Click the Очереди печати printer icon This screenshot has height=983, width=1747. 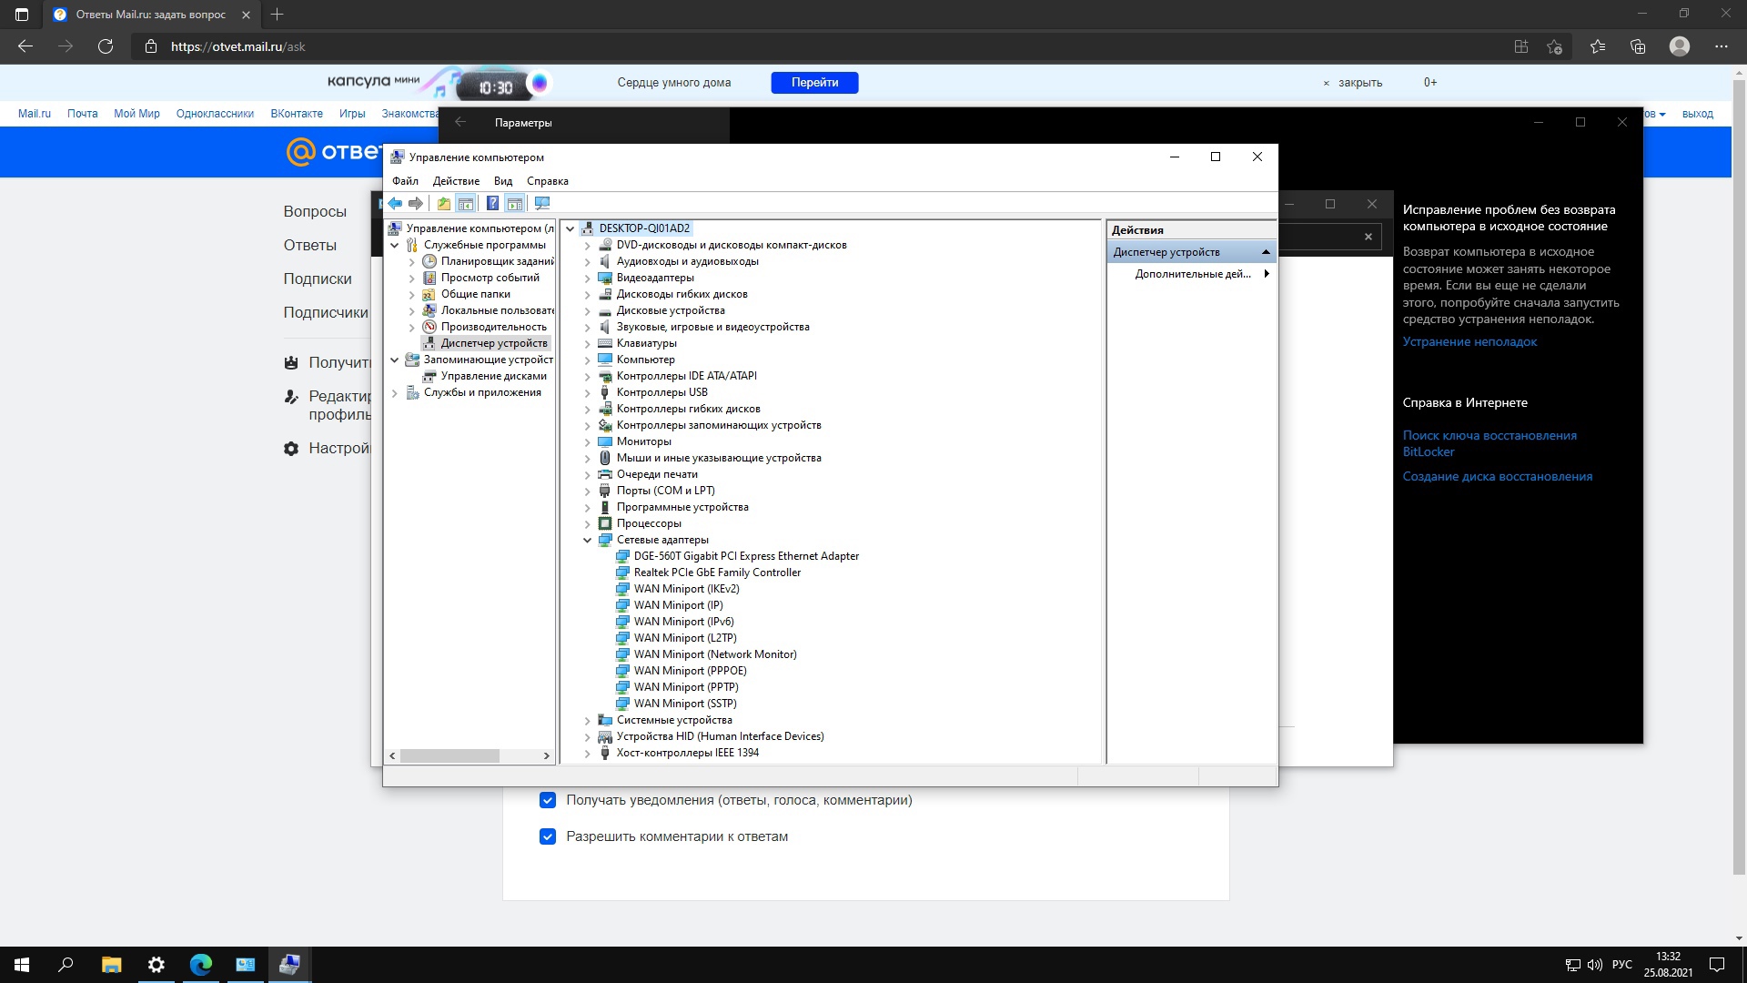coord(605,474)
